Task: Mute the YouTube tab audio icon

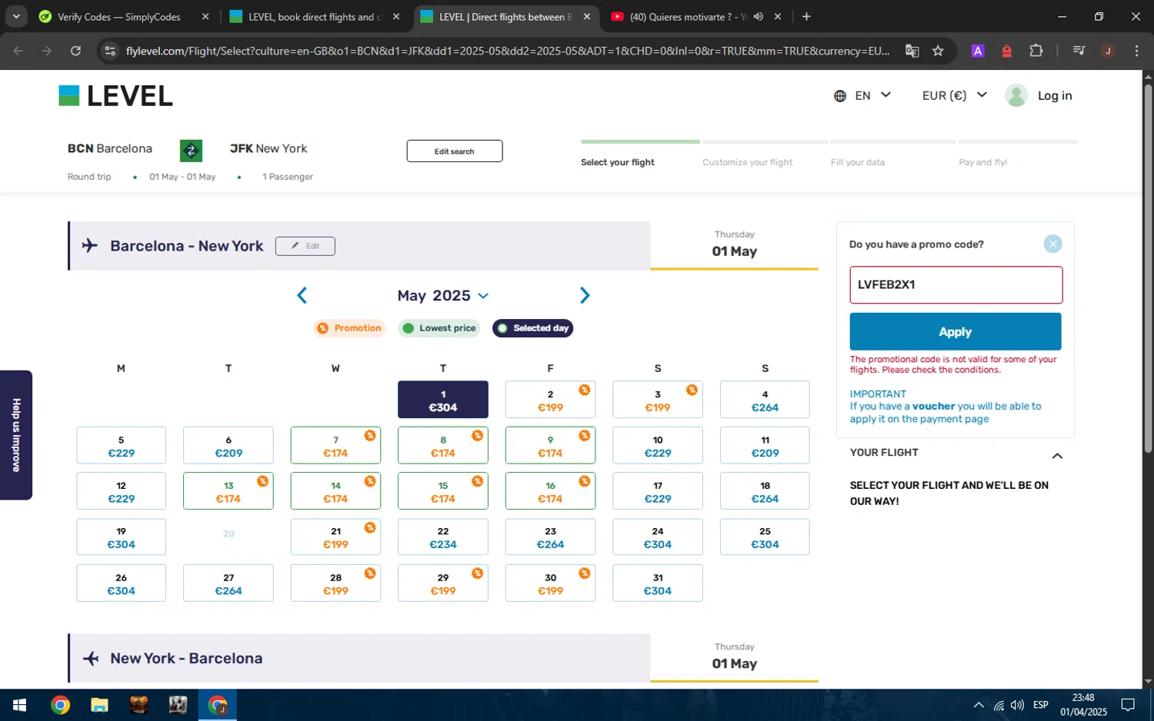Action: (x=759, y=16)
